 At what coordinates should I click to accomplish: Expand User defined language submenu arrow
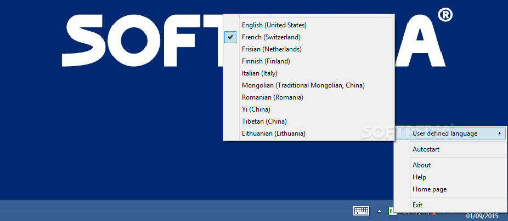500,133
